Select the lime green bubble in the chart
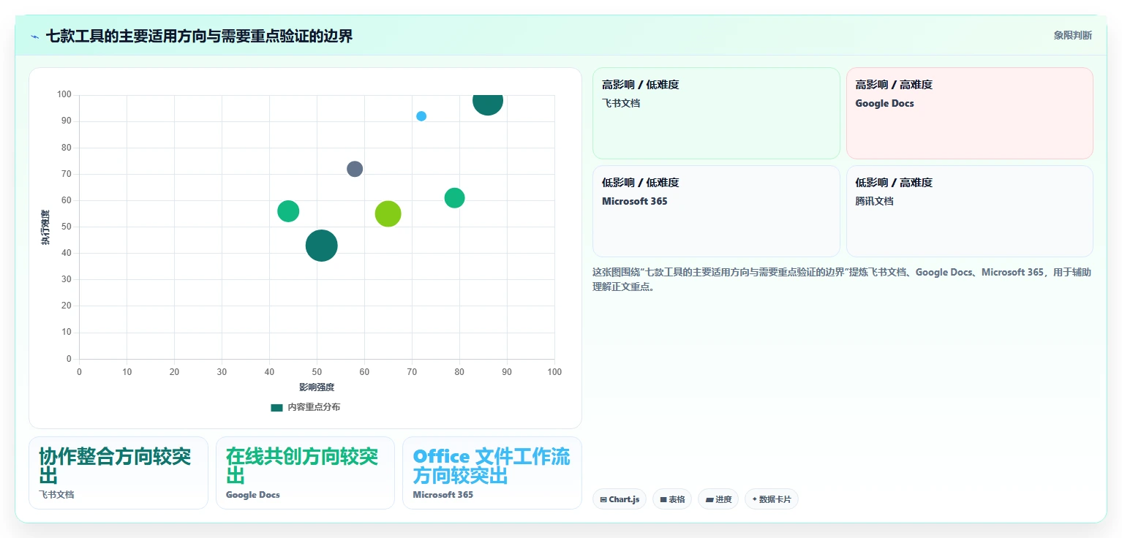The width and height of the screenshot is (1122, 538). 388,213
